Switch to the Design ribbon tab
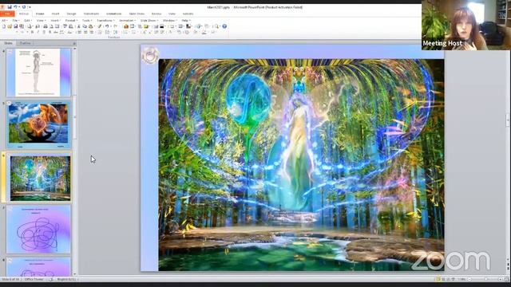Viewport: 511px width, 287px height. (x=71, y=14)
